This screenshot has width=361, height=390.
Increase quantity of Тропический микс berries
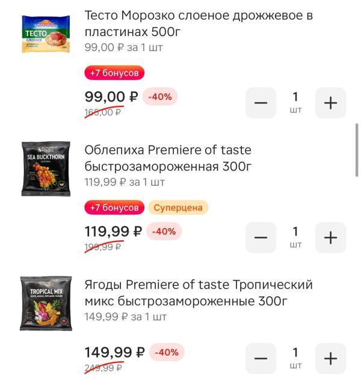(x=330, y=359)
